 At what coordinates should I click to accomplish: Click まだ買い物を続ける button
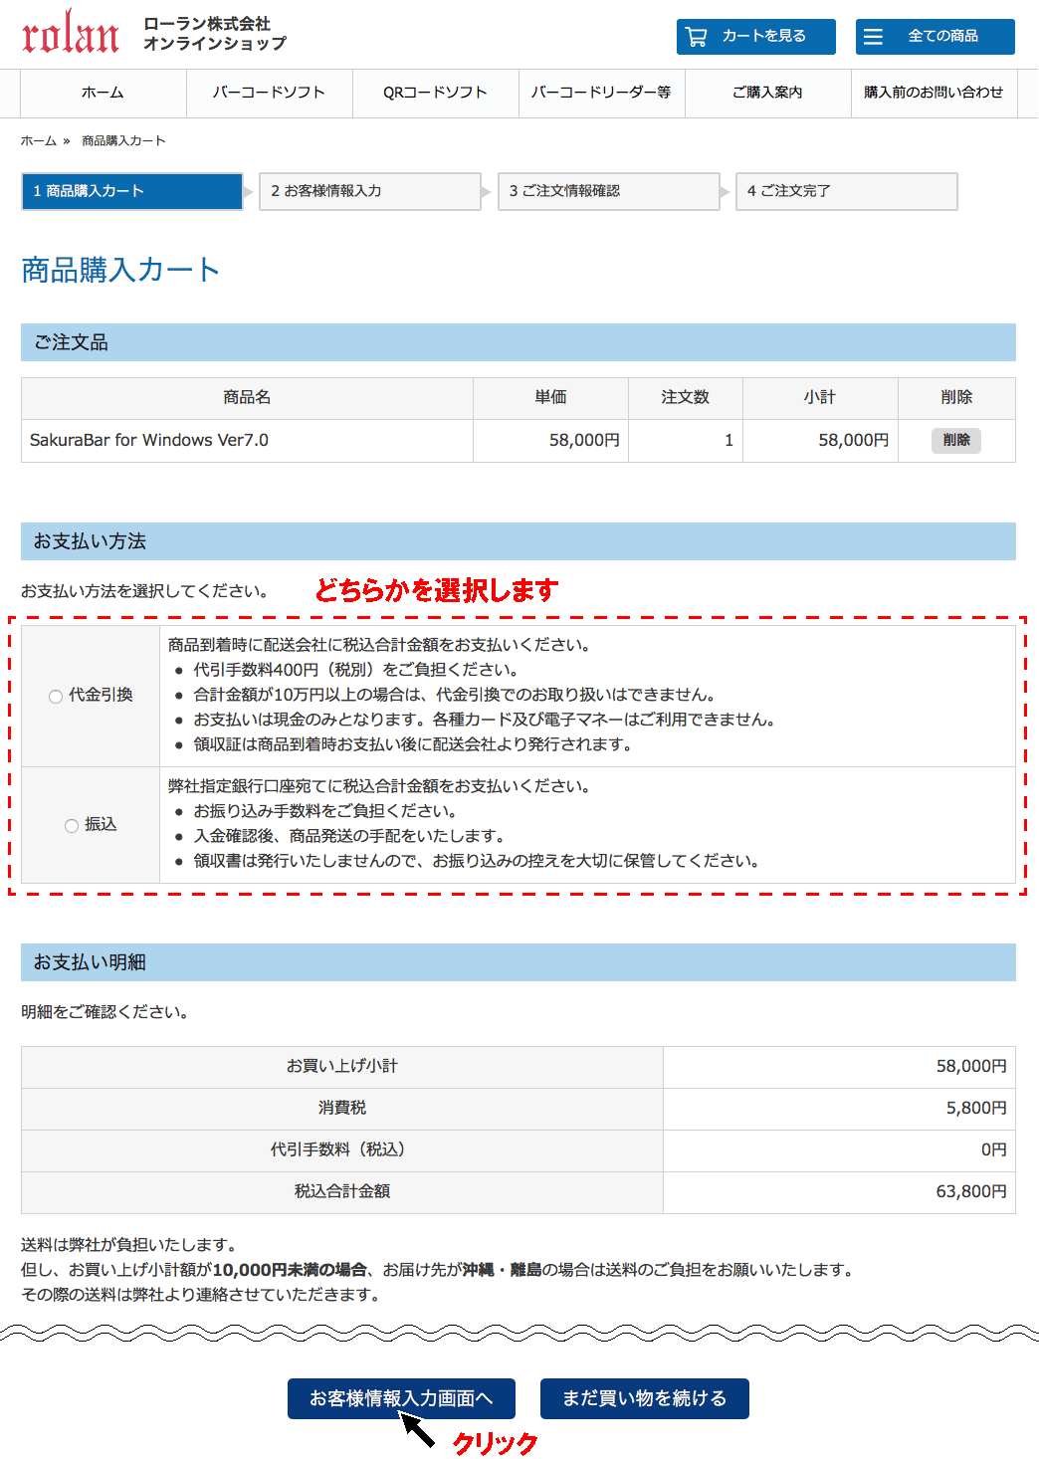click(644, 1398)
